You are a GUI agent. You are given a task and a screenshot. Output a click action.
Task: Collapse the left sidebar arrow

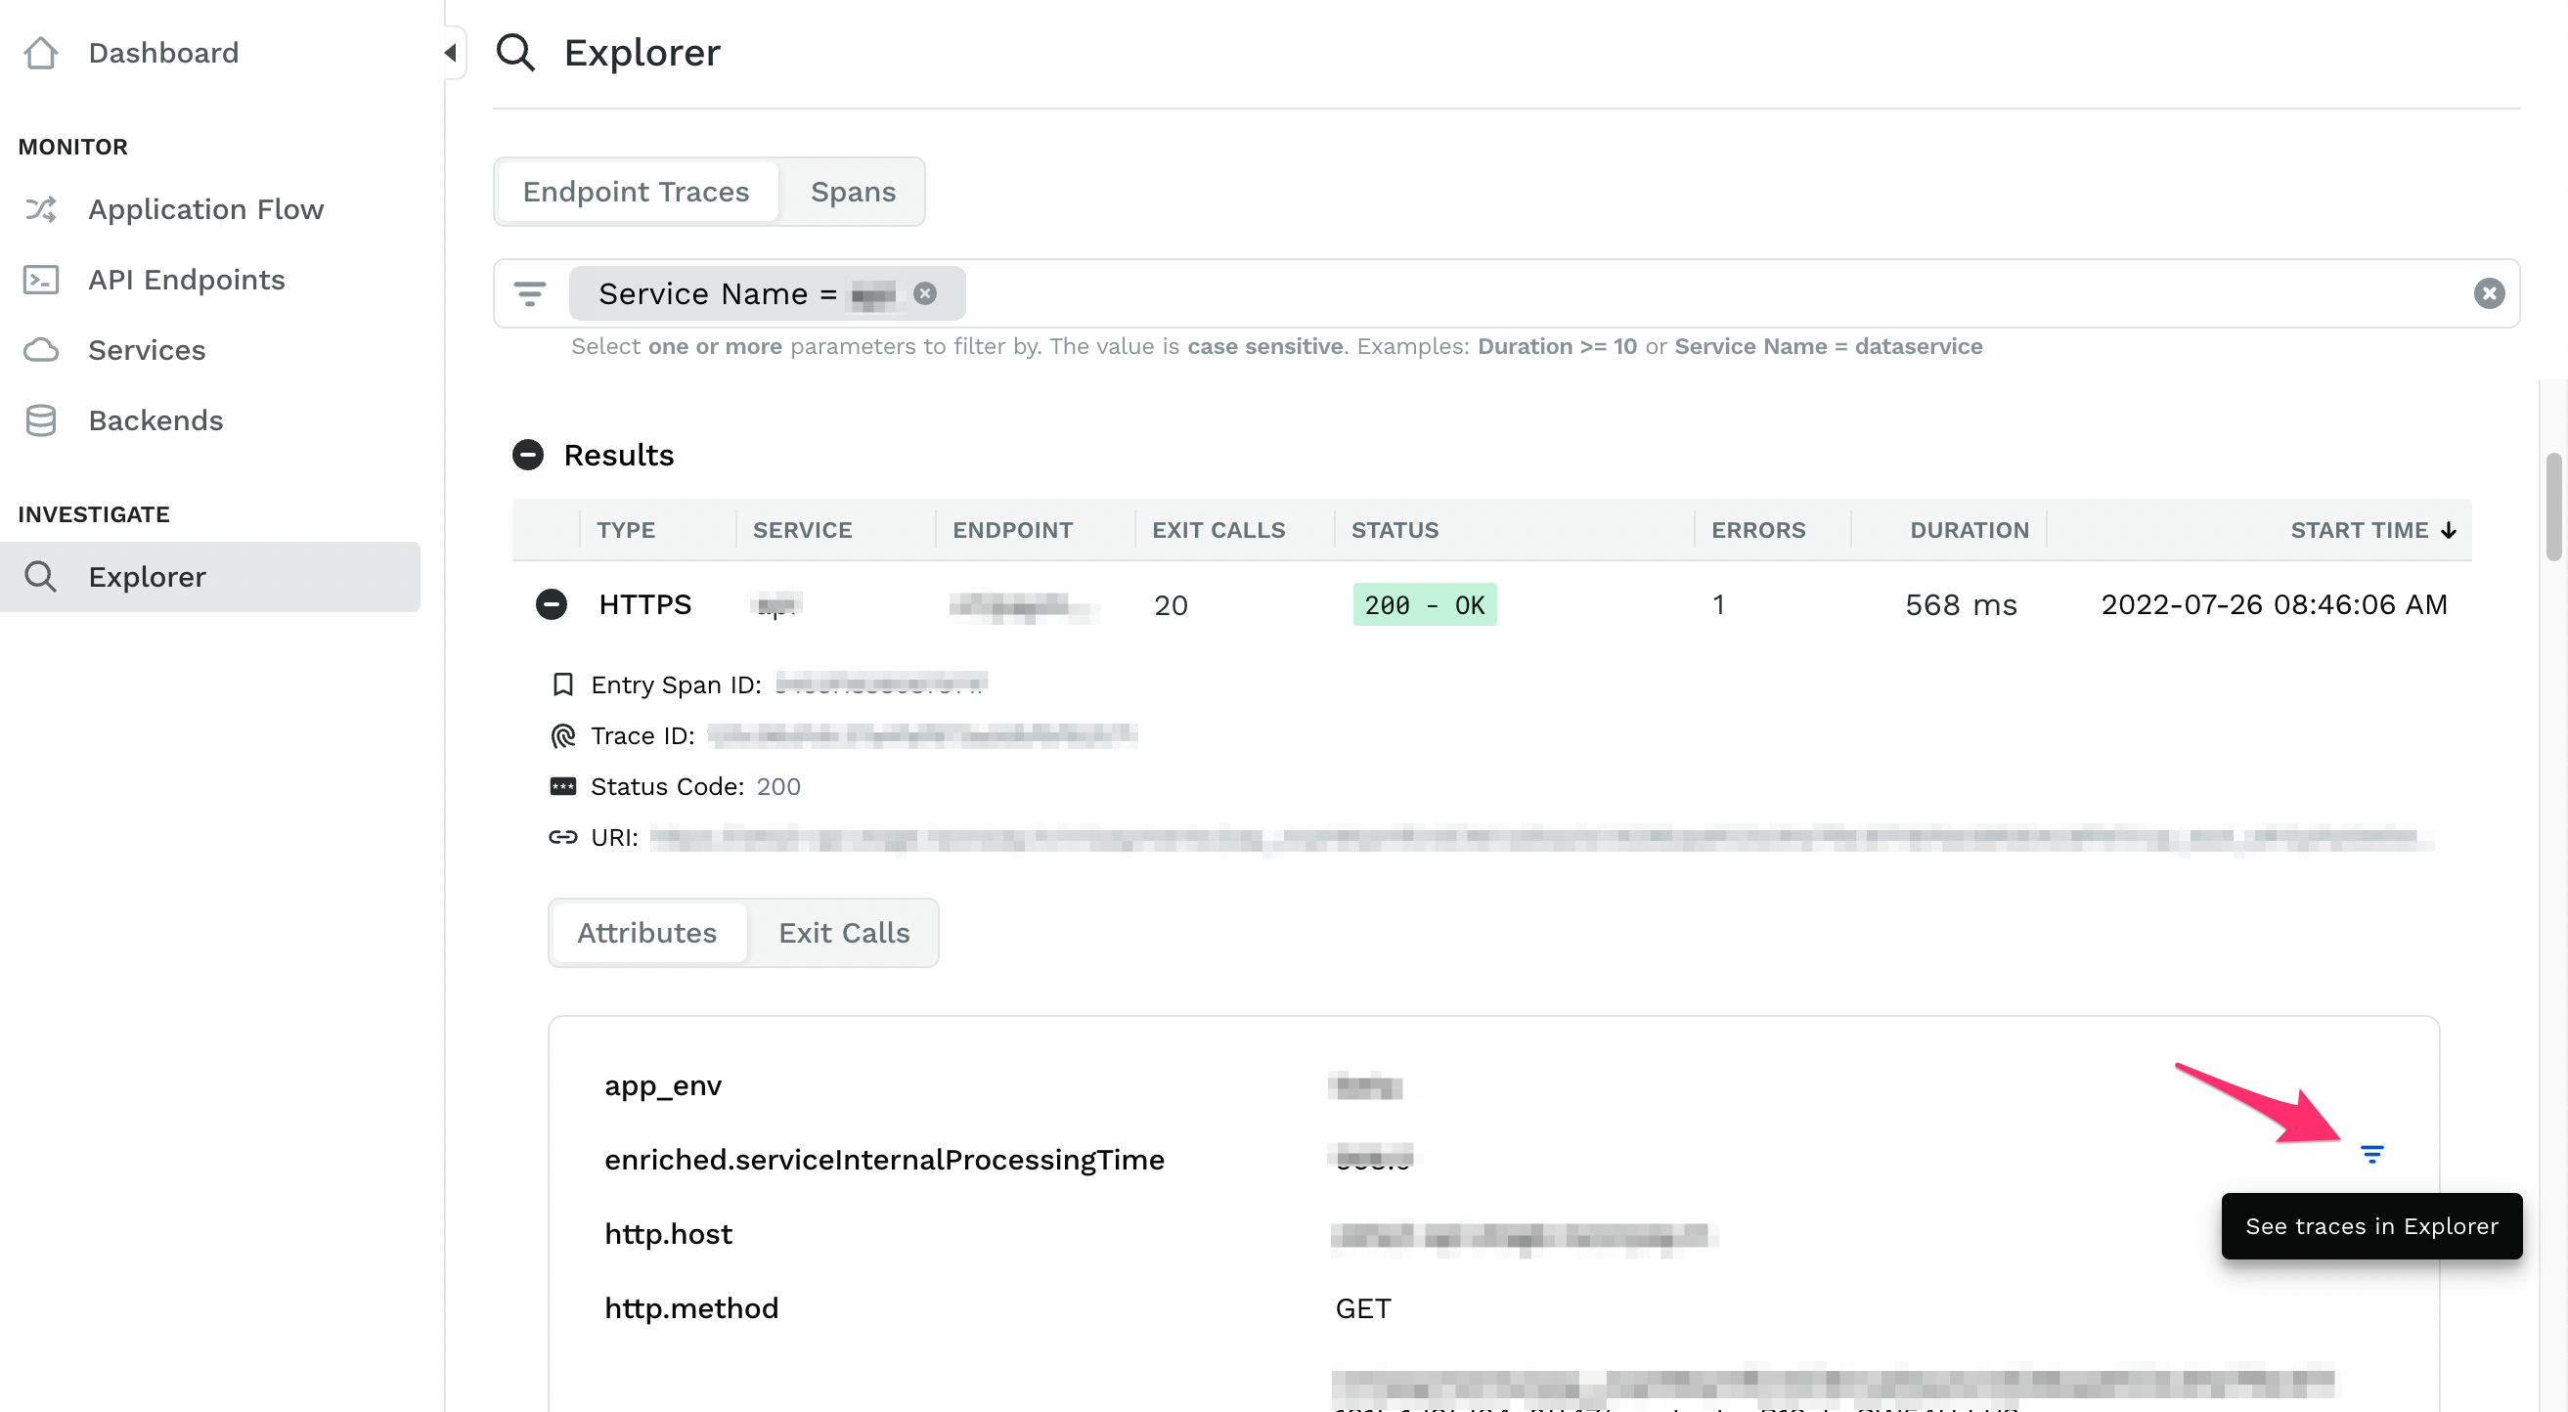451,53
